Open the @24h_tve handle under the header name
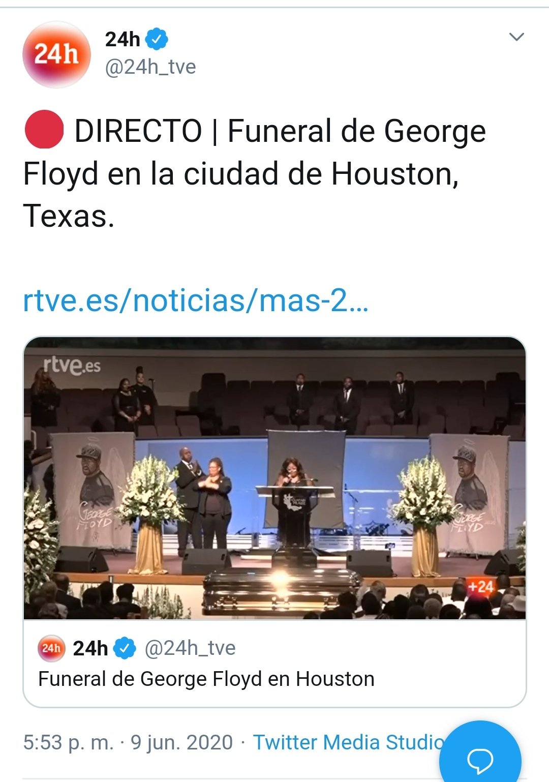549x782 pixels. [150, 67]
